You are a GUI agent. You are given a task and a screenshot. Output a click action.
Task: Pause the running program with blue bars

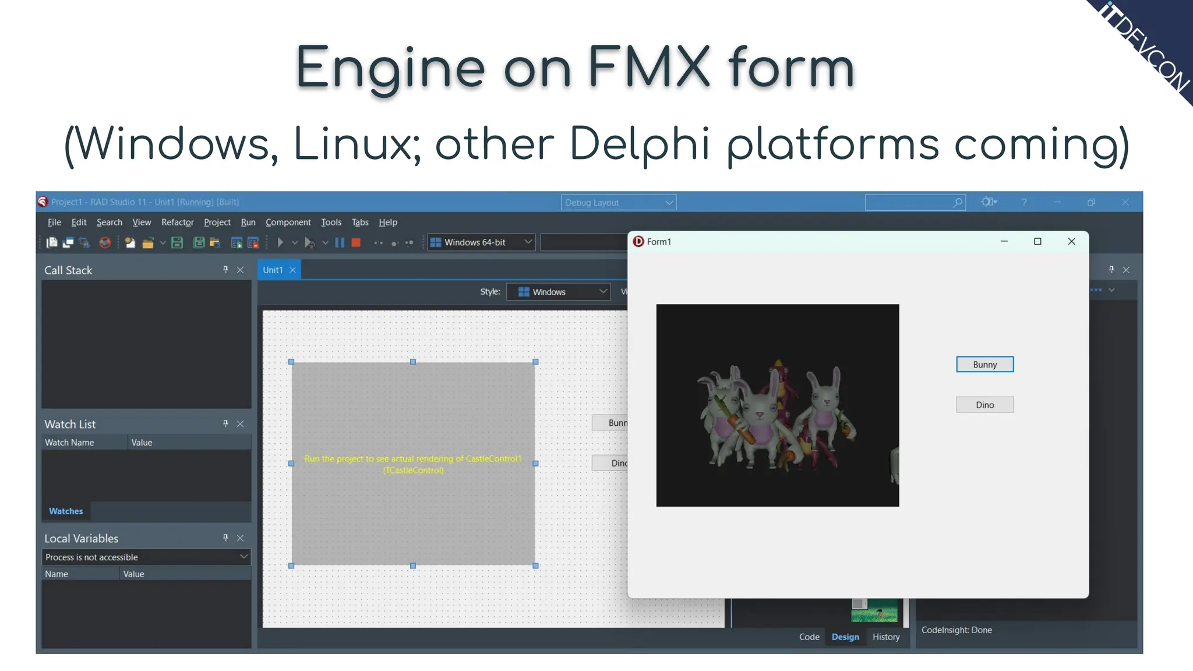click(340, 242)
